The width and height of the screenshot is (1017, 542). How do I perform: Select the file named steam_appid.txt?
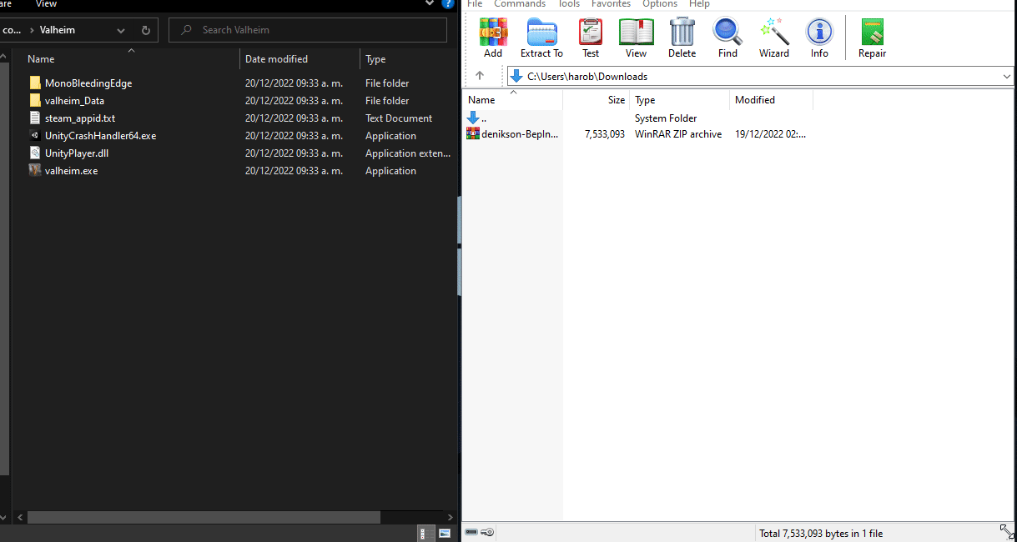click(x=80, y=118)
